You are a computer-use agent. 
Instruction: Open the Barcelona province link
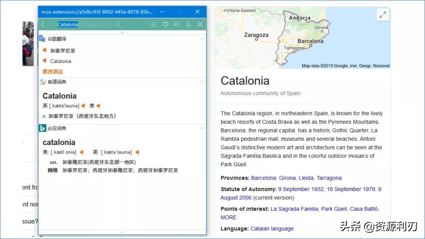[263, 178]
